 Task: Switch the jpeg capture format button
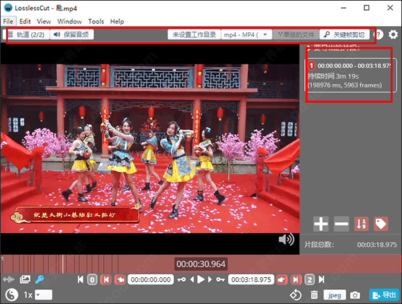click(x=334, y=295)
